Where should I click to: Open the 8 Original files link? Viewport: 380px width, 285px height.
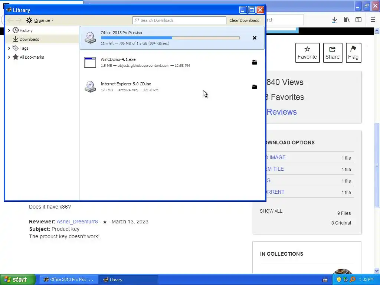[x=341, y=223]
